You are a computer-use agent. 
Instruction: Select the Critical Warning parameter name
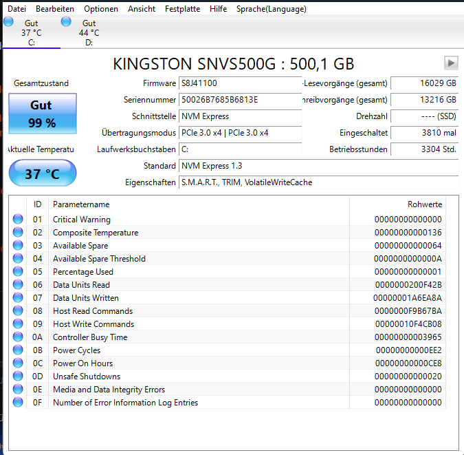82,220
